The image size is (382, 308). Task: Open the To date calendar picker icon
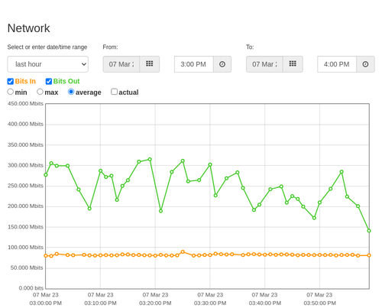[293, 64]
